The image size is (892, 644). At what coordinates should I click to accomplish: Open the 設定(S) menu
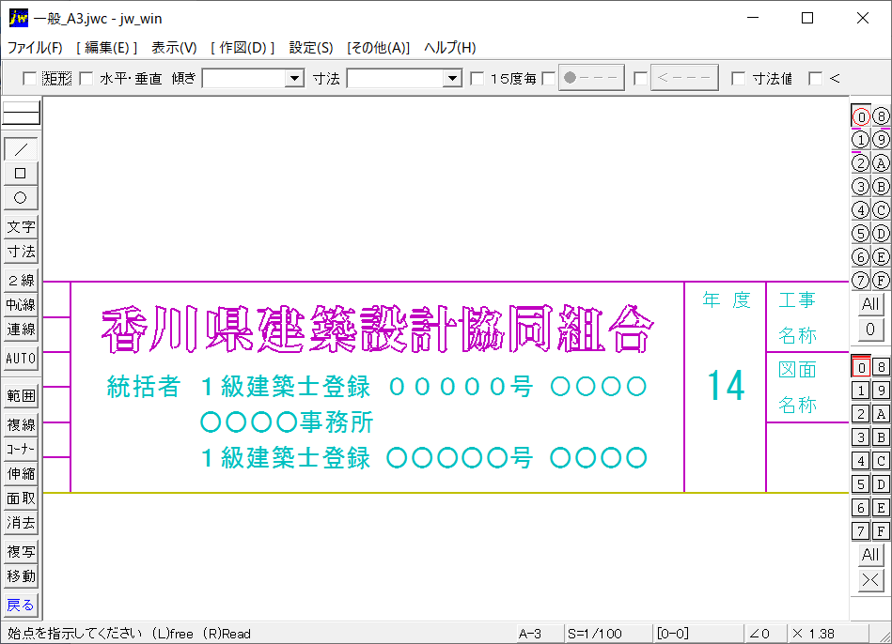[x=311, y=48]
